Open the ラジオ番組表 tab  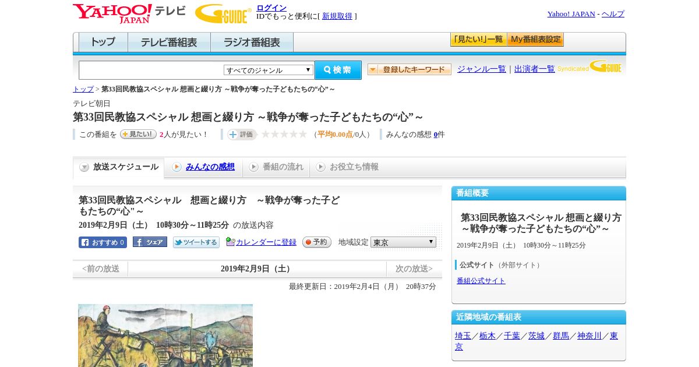click(252, 42)
